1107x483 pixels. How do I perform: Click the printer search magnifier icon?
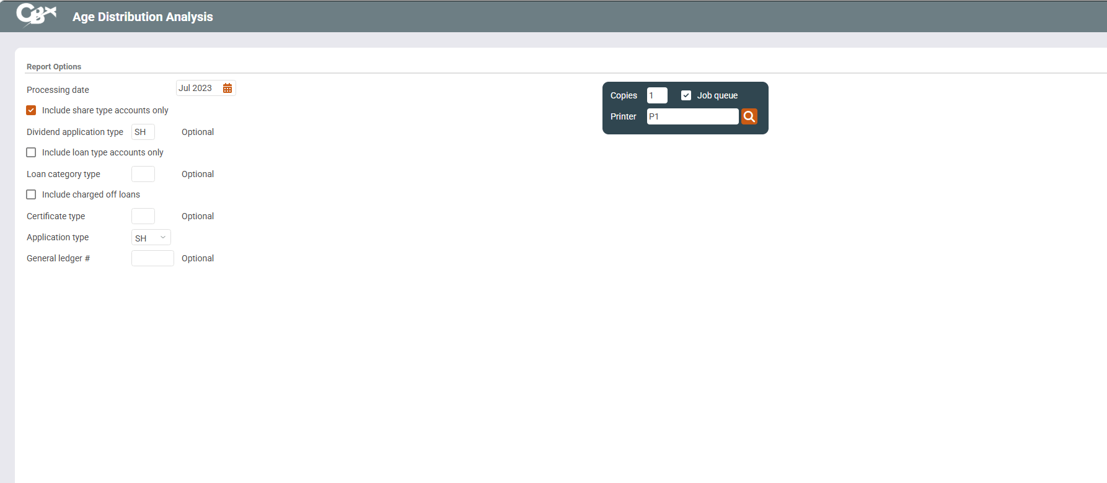[749, 116]
